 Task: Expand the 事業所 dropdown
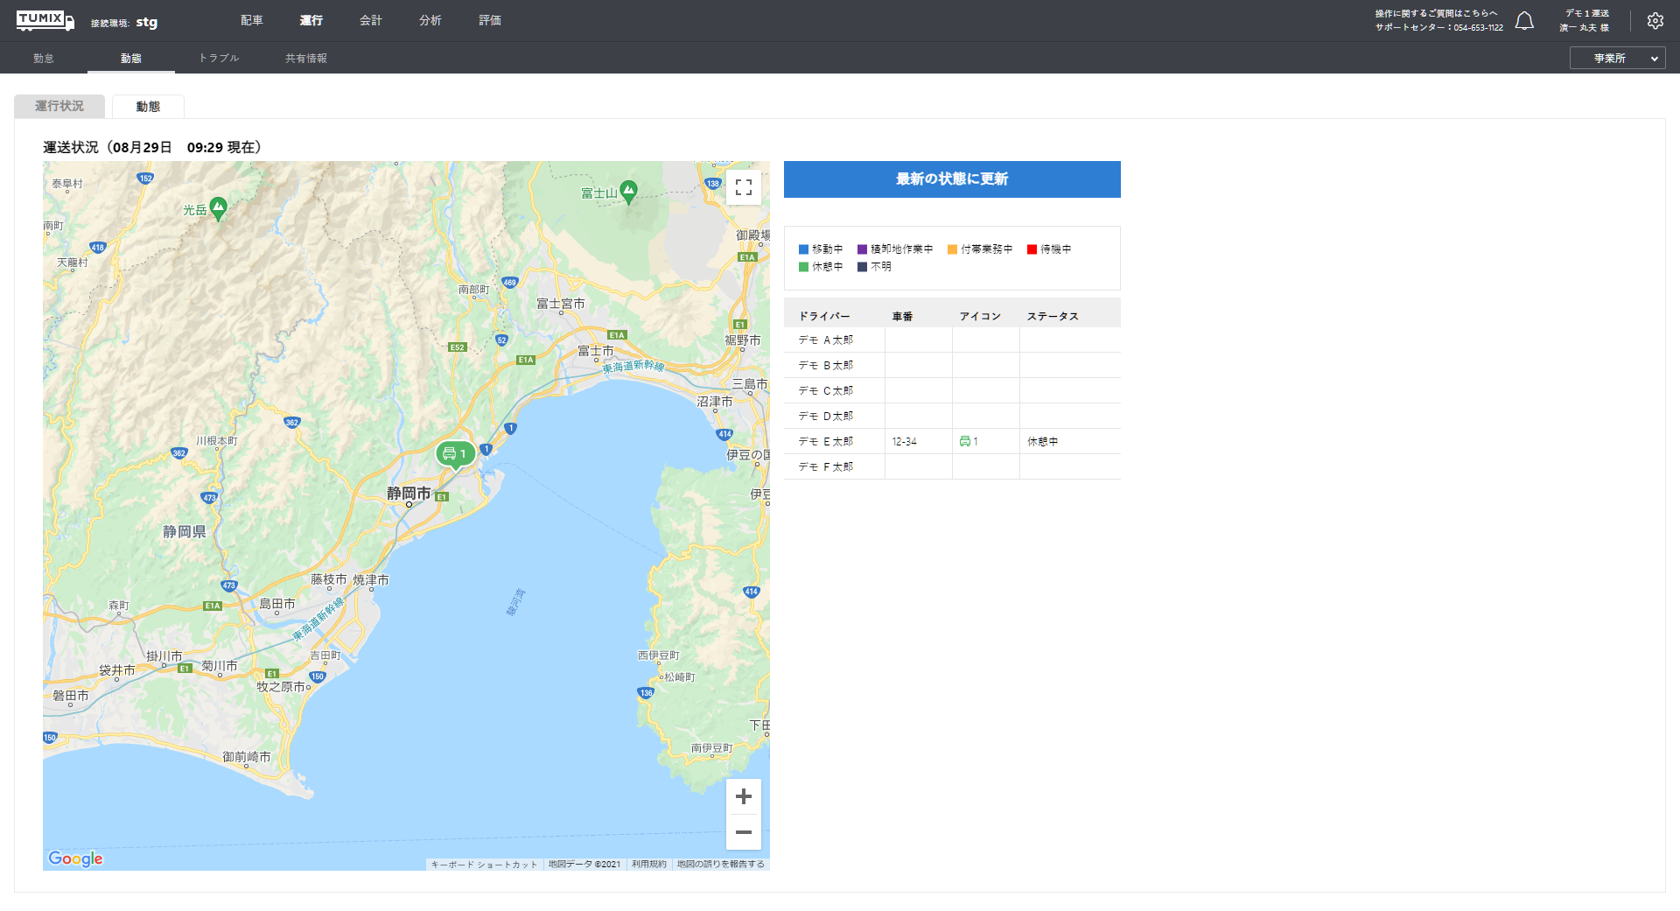click(1616, 59)
